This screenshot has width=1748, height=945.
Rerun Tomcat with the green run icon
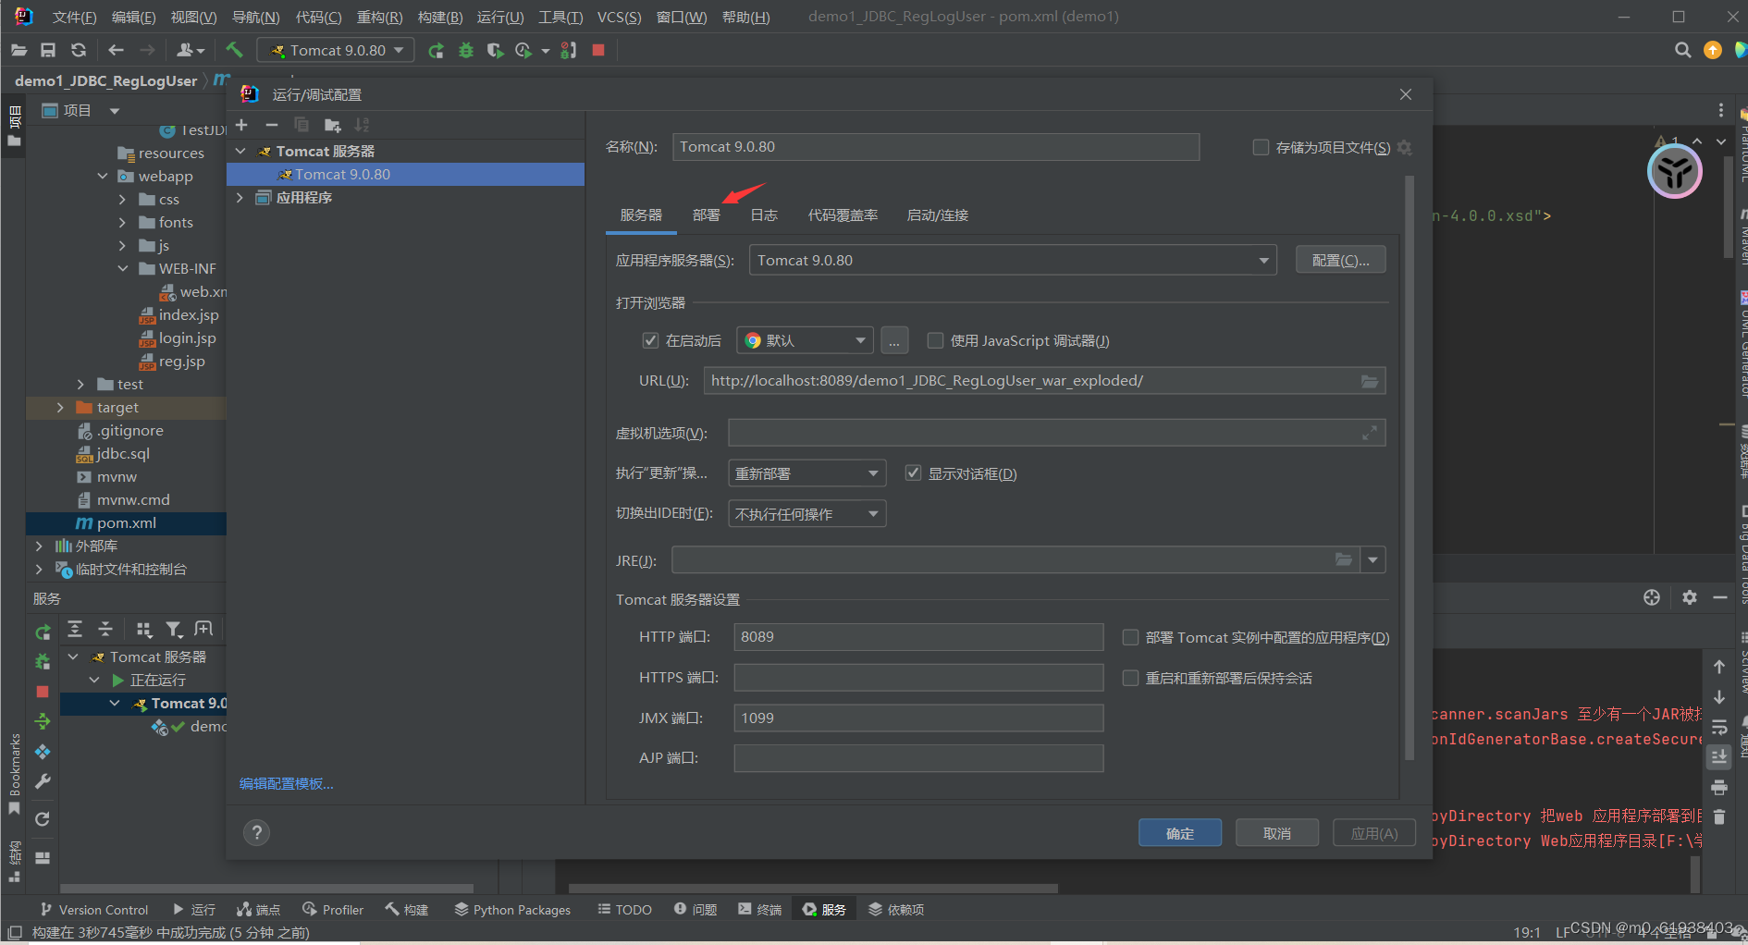click(436, 50)
